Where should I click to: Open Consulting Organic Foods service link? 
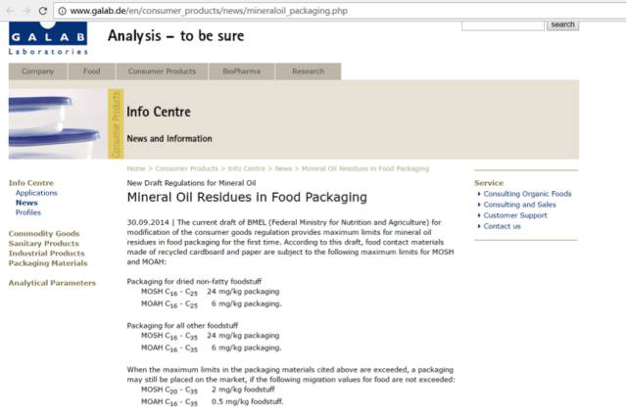527,194
